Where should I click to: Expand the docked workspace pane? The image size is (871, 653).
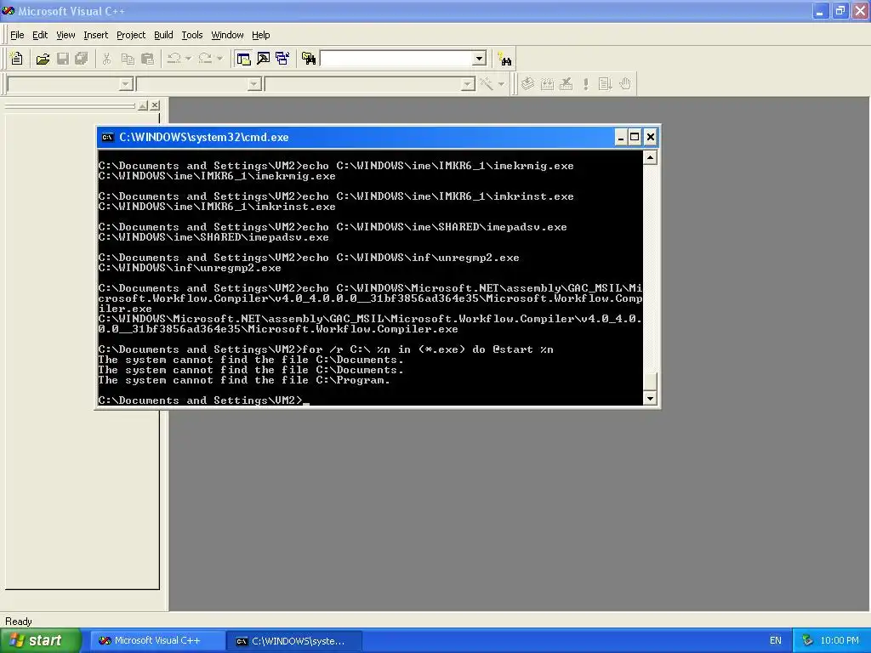click(x=143, y=105)
